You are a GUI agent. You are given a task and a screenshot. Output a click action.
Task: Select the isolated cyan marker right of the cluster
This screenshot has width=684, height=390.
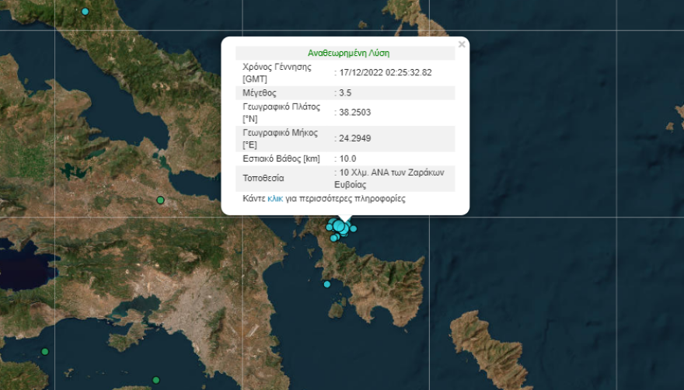click(353, 228)
